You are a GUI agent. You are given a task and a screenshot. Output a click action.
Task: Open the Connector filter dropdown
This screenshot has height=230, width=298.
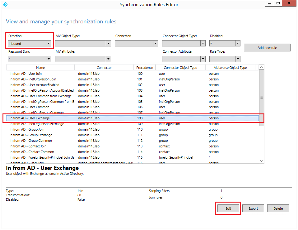tap(137, 43)
